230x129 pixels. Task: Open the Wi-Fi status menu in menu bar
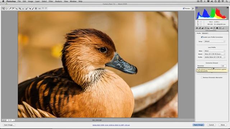223,1
